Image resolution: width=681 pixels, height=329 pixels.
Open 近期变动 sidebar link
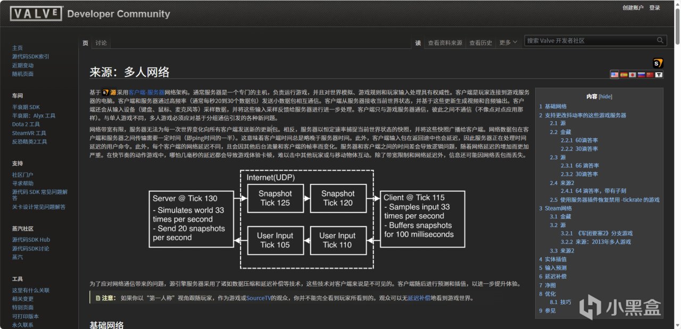(23, 65)
